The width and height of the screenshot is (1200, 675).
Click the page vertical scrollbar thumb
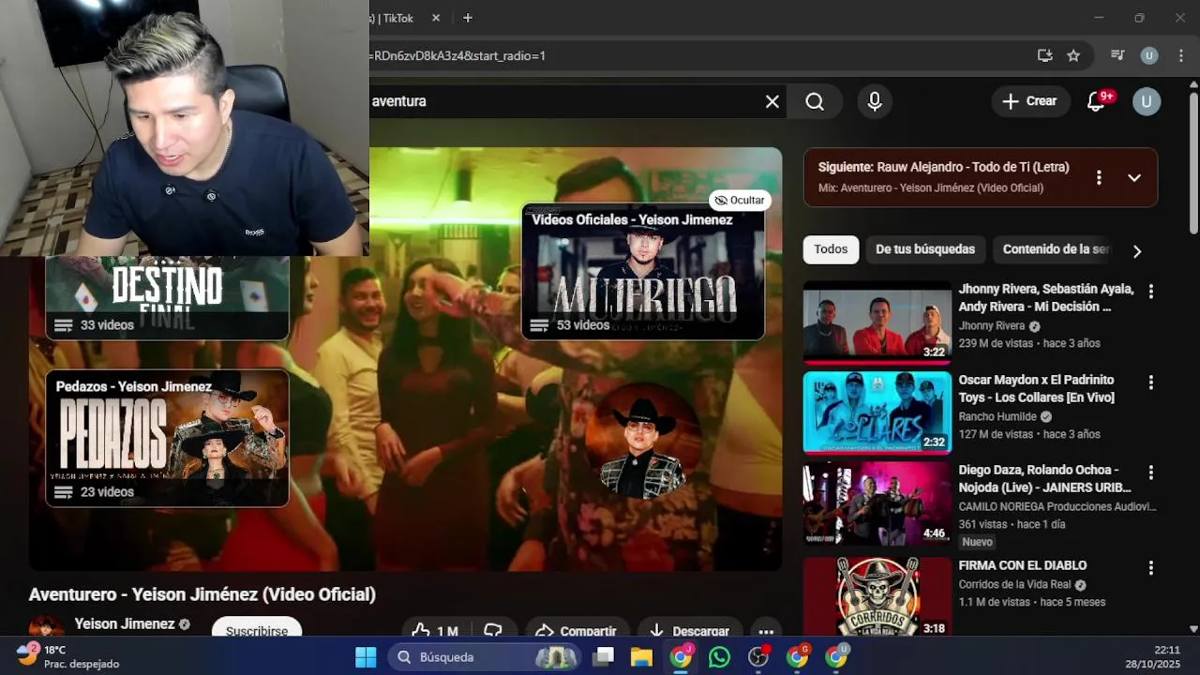pyautogui.click(x=1193, y=163)
